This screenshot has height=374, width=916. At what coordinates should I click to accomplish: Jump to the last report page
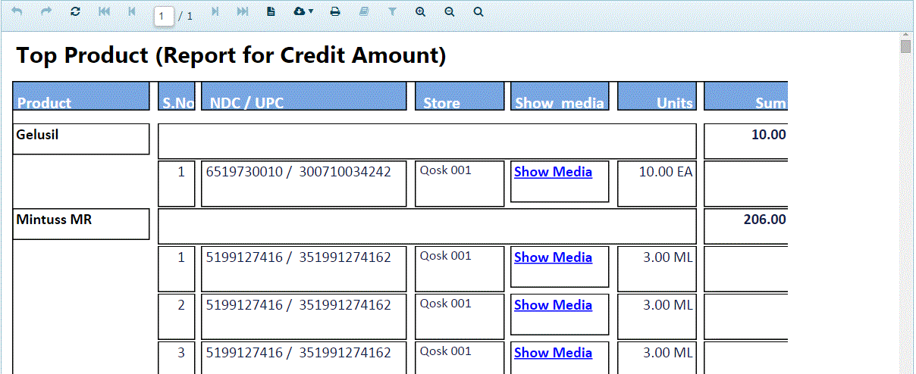(x=243, y=11)
